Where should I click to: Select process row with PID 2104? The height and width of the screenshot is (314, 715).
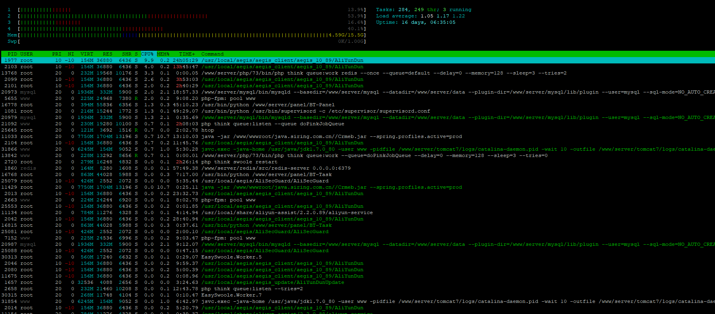357,143
